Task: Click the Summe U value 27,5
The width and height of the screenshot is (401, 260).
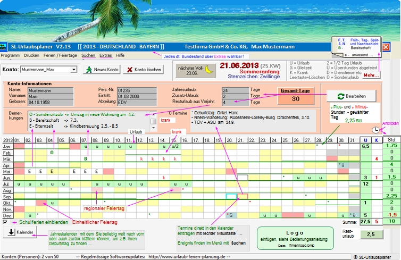Action: [x=366, y=222]
